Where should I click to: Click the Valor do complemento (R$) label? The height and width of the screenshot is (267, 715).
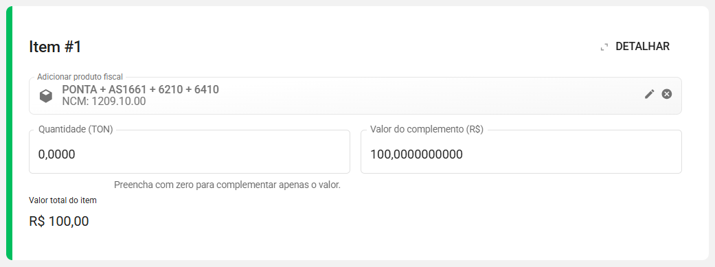(427, 129)
